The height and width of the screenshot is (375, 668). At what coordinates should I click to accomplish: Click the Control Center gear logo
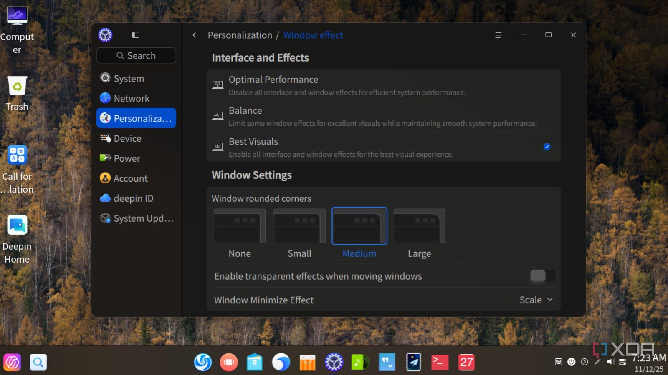(x=105, y=35)
